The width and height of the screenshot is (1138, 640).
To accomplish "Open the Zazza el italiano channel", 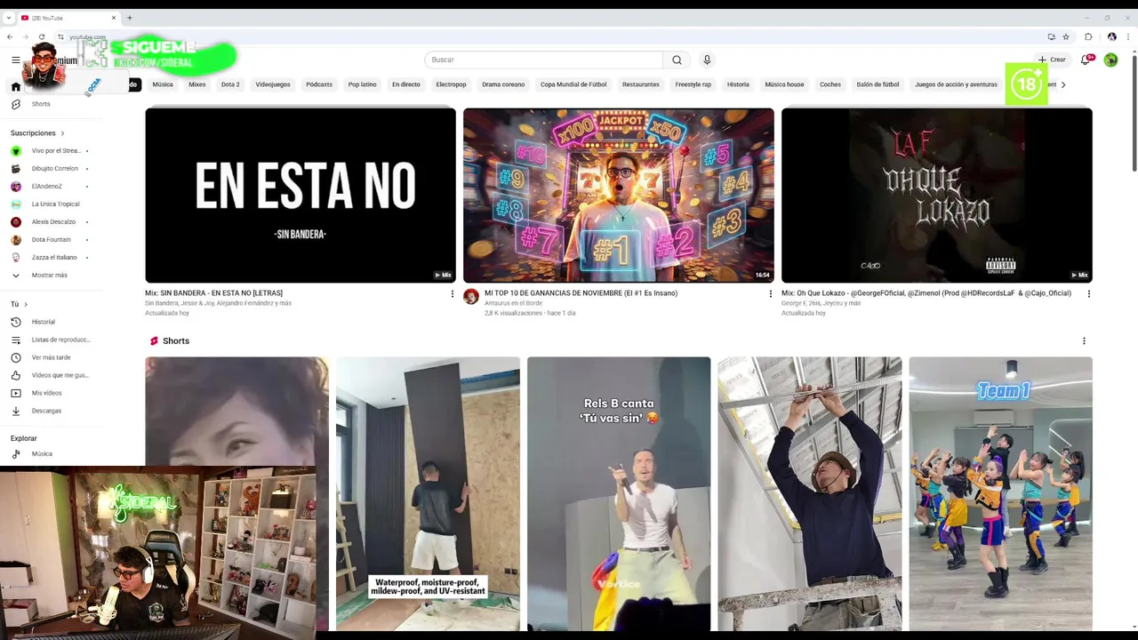I will click(x=51, y=258).
